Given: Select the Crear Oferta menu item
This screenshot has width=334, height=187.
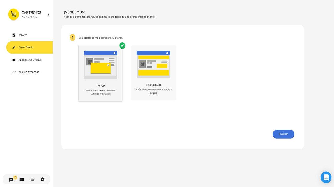Looking at the screenshot, I should (29, 47).
